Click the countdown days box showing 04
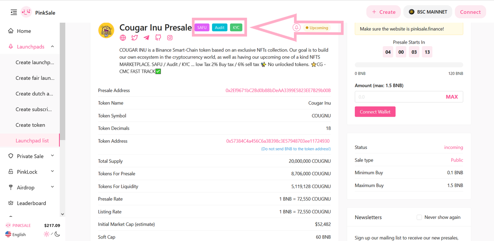The image size is (494, 241). (x=388, y=52)
